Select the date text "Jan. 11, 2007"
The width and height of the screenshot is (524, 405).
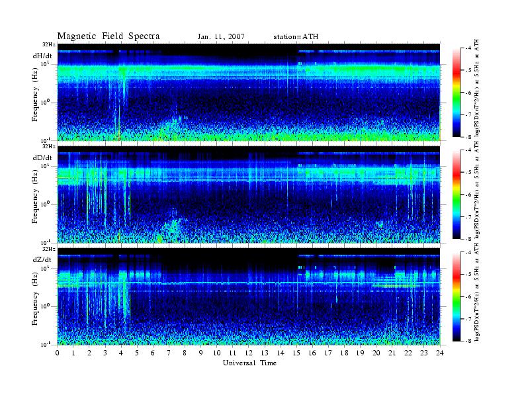click(x=221, y=37)
